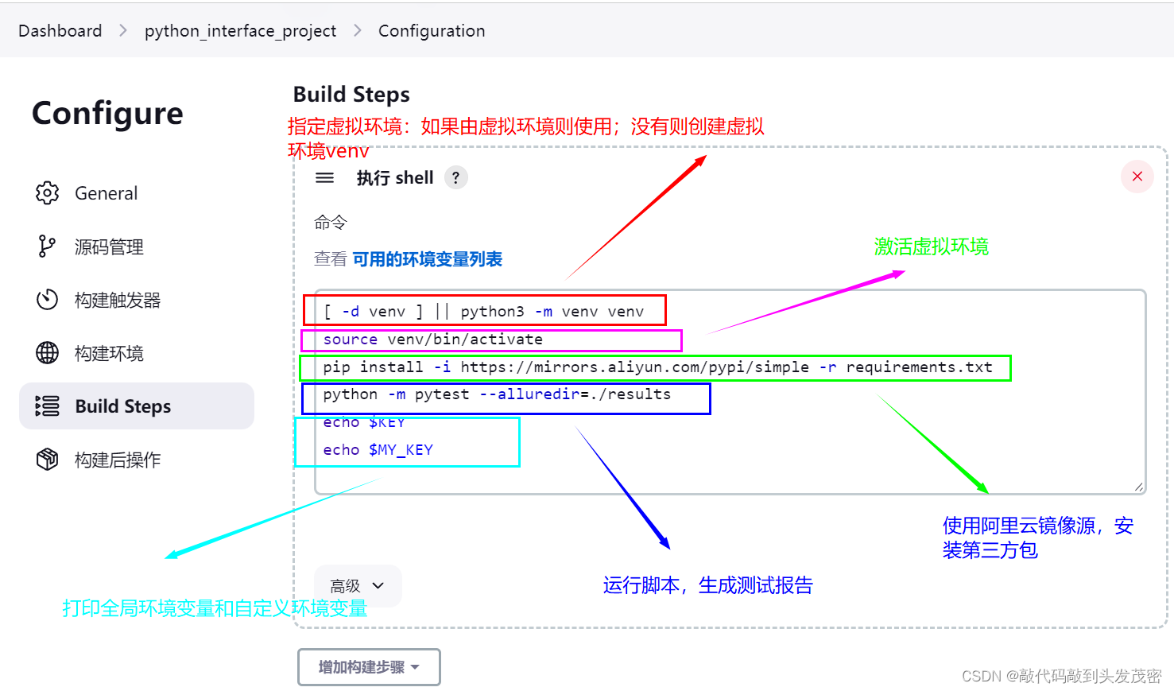Click the build environment globe icon
This screenshot has height=691, width=1174.
point(47,353)
